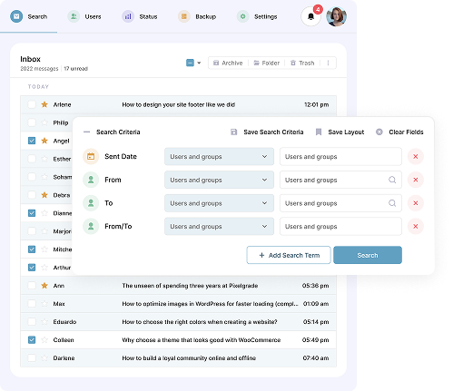This screenshot has height=391, width=453.
Task: Check the checkbox for Ann's message
Action: [x=32, y=286]
